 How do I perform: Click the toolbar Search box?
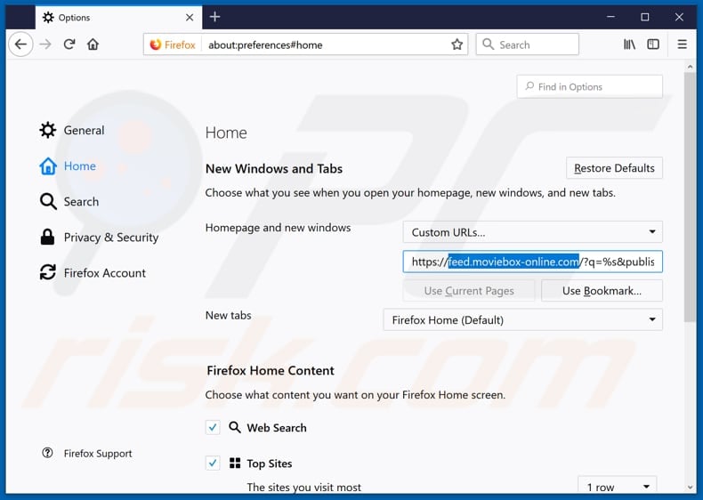[x=527, y=44]
